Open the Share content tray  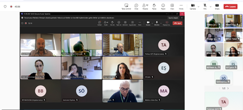[217, 6]
